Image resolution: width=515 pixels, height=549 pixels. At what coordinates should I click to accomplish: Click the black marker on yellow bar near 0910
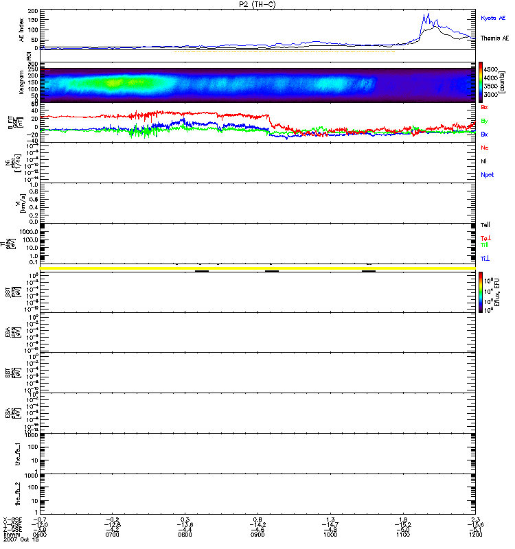(272, 271)
